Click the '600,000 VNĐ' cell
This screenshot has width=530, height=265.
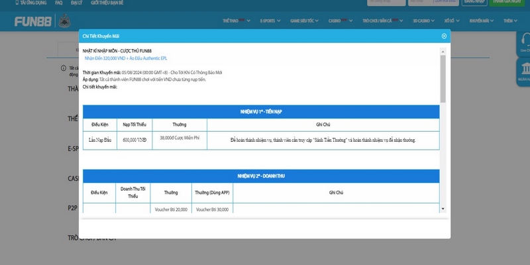click(x=134, y=140)
